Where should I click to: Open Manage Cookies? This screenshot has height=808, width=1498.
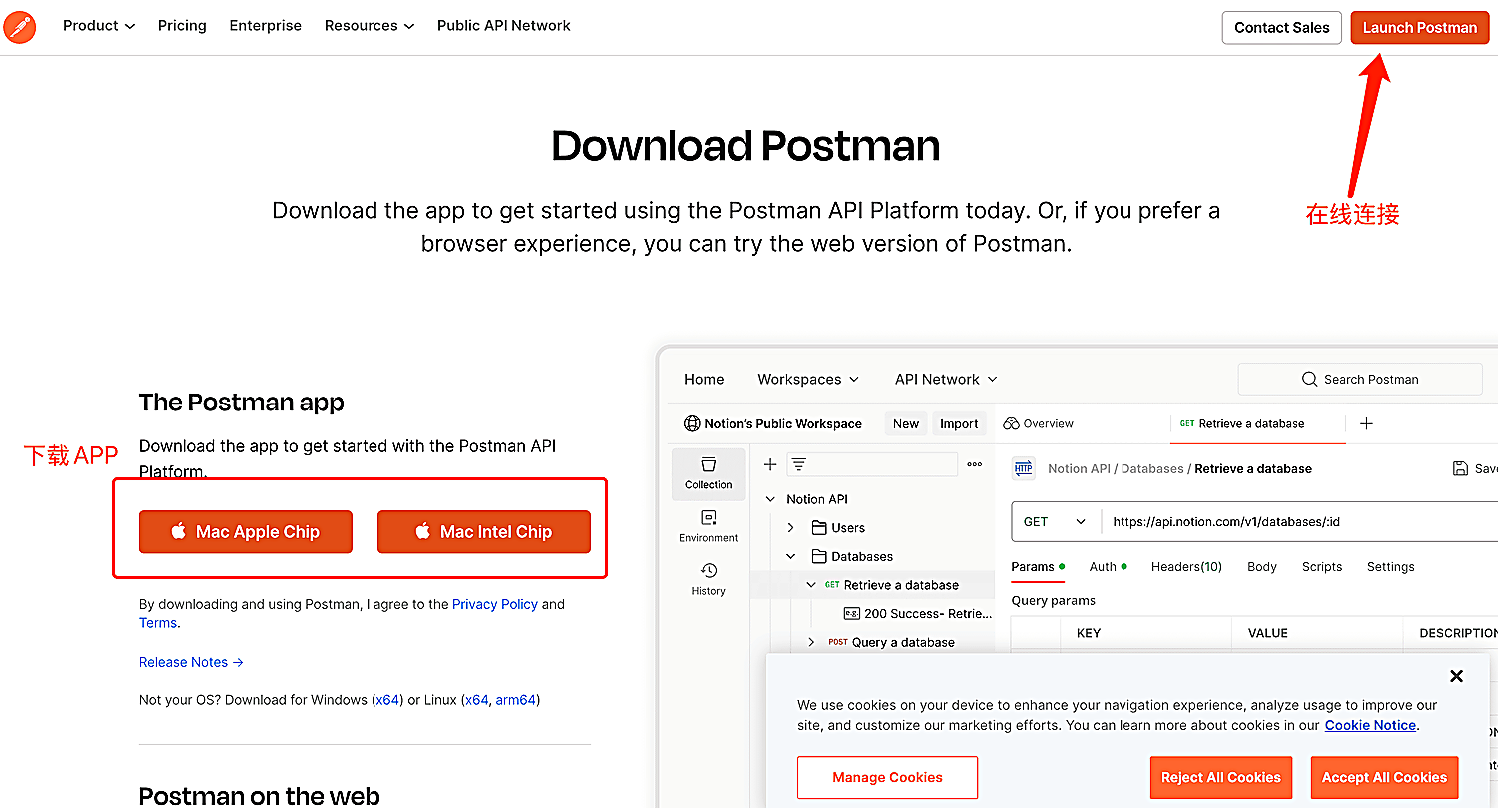(x=887, y=777)
